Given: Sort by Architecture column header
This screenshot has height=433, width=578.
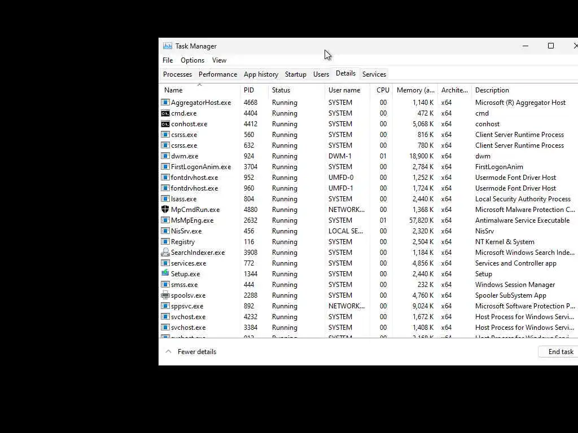Looking at the screenshot, I should coord(454,90).
